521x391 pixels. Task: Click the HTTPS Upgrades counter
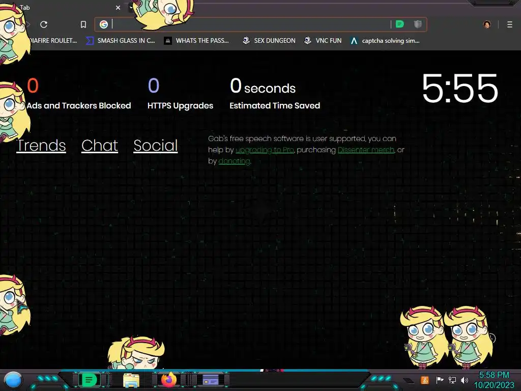click(x=181, y=94)
